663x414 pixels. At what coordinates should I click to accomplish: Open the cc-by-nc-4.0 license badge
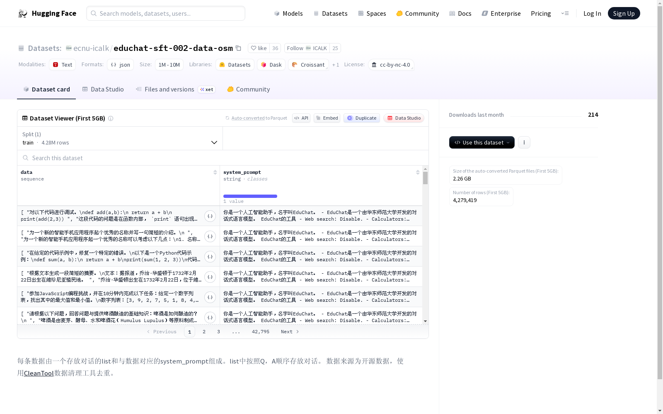click(391, 65)
